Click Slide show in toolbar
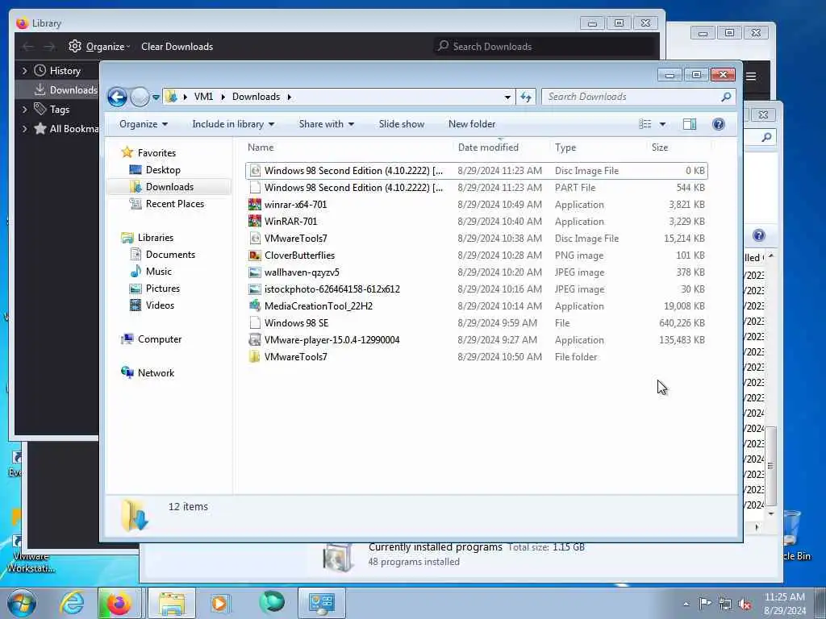826x619 pixels. [x=402, y=124]
